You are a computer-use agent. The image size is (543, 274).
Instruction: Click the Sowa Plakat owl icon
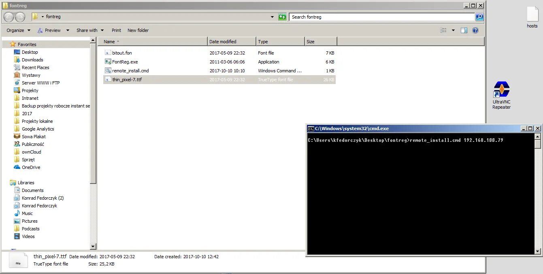tap(17, 137)
